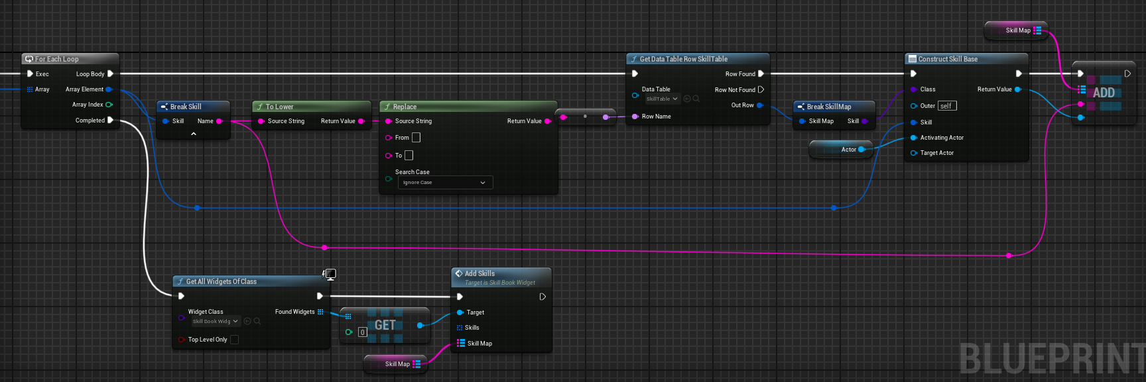Select the Construct Skill Base node header
1146x382 pixels.
tap(967, 59)
